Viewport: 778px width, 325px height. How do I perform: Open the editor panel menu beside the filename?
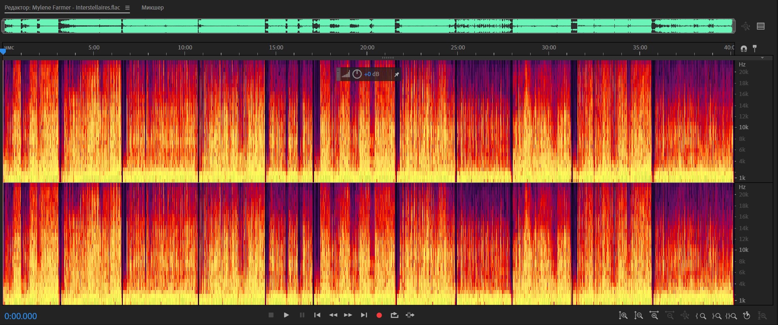pyautogui.click(x=127, y=7)
